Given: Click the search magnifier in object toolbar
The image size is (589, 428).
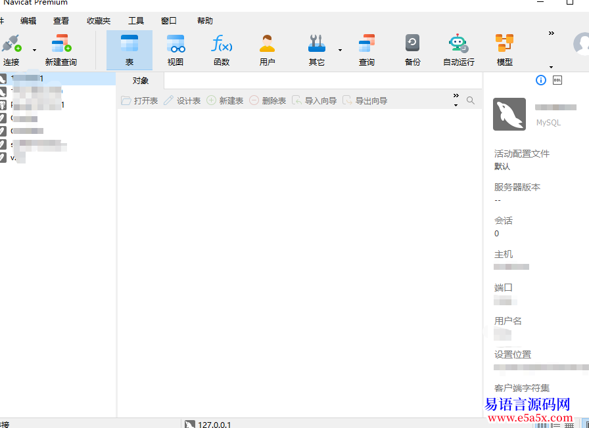Looking at the screenshot, I should tap(471, 100).
